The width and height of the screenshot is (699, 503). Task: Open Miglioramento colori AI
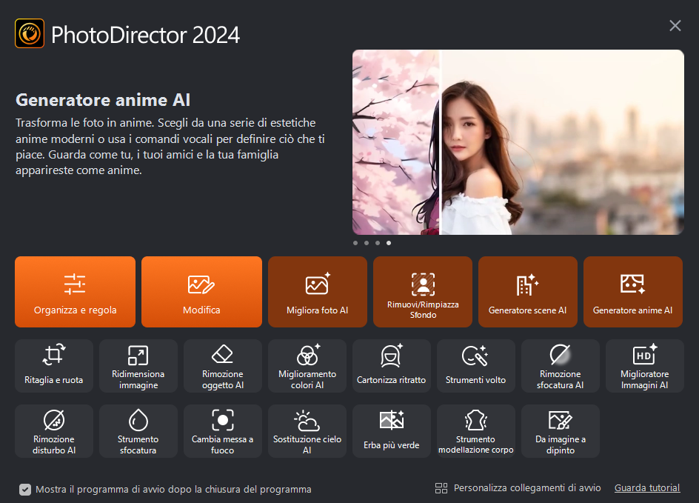coord(307,366)
